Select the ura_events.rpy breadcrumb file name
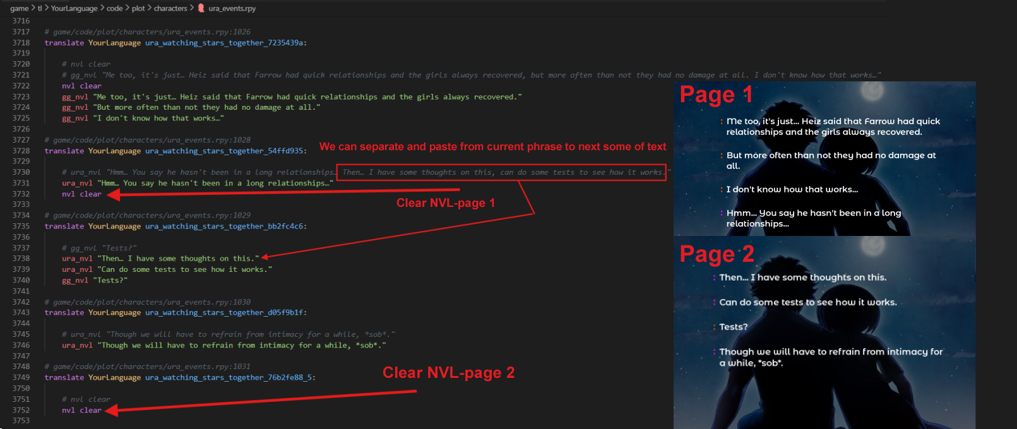Image resolution: width=1017 pixels, height=429 pixels. [x=232, y=8]
